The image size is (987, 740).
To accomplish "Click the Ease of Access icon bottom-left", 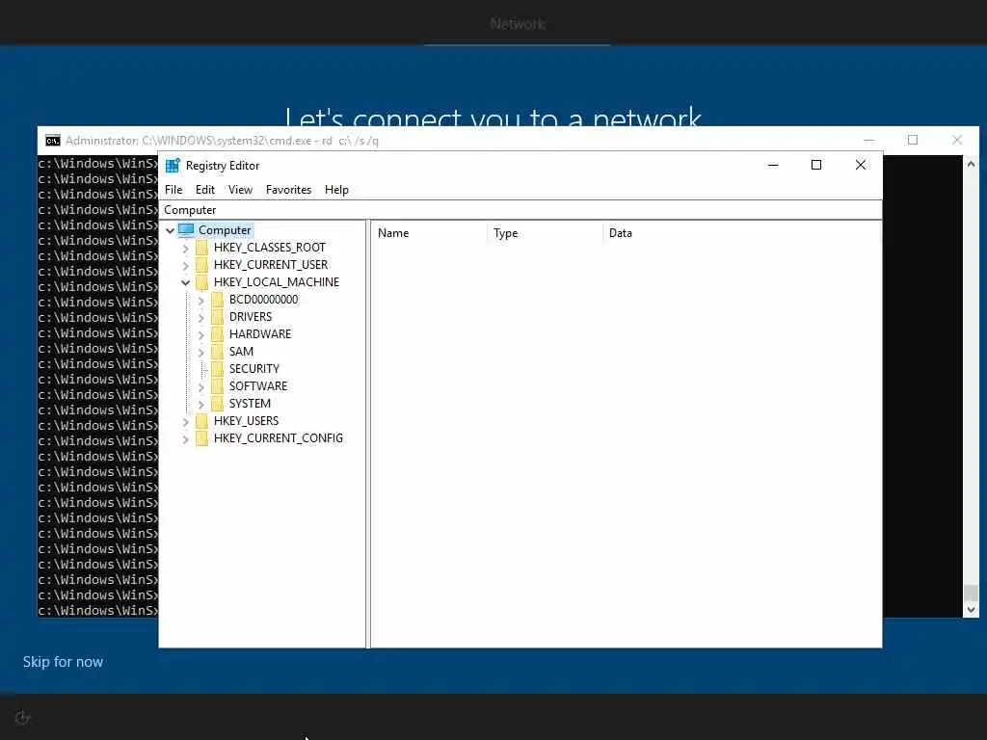I will click(23, 717).
